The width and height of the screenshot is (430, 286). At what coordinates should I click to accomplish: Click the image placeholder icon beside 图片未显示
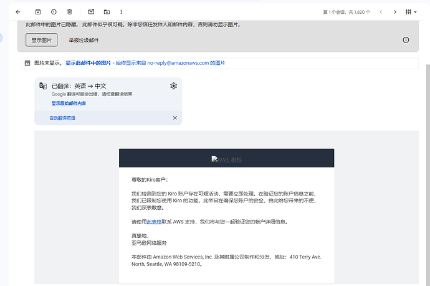(27, 63)
